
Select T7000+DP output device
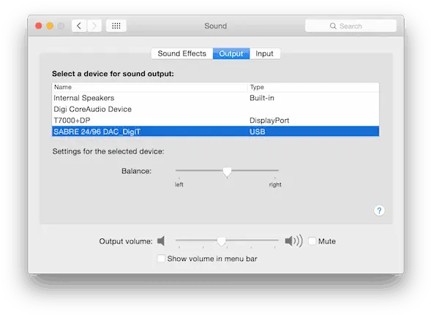[215, 121]
